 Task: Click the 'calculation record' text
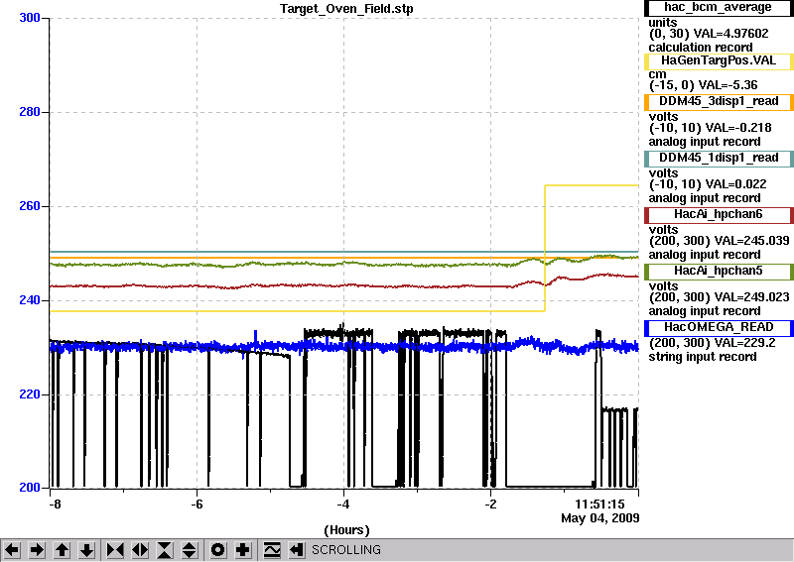point(701,48)
